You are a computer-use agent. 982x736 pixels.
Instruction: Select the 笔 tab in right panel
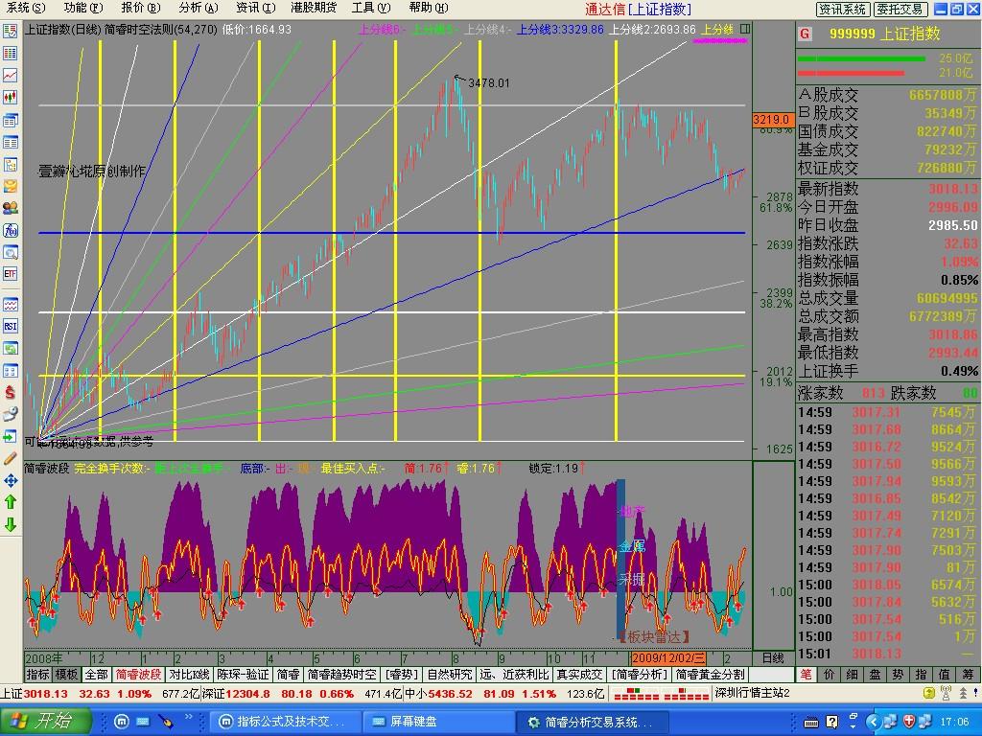point(806,675)
